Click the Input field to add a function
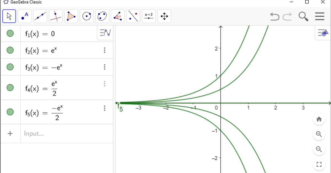Screen dimensions: 331x173 (x=55, y=133)
